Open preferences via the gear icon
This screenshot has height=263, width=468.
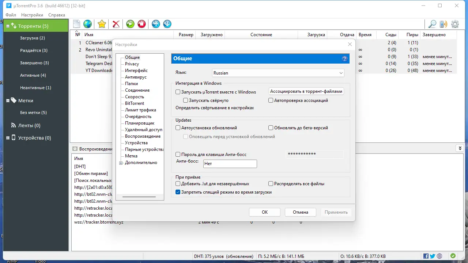click(x=455, y=24)
